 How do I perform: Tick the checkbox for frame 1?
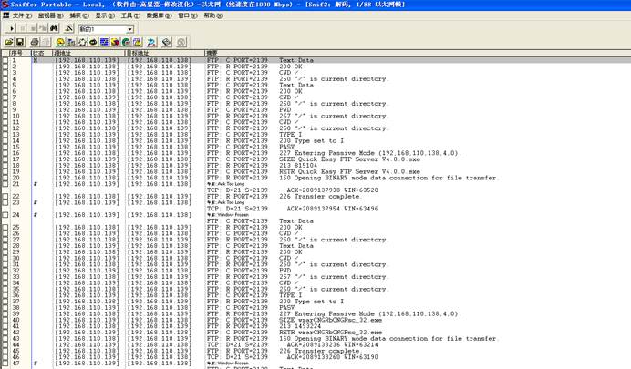click(x=5, y=60)
